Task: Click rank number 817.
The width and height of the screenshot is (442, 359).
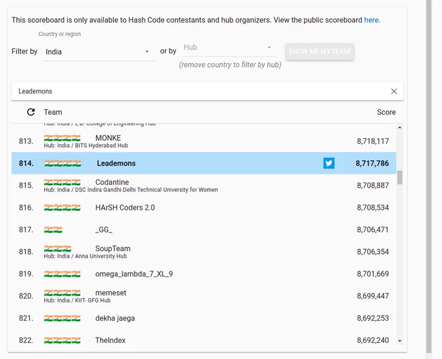Action: click(26, 230)
